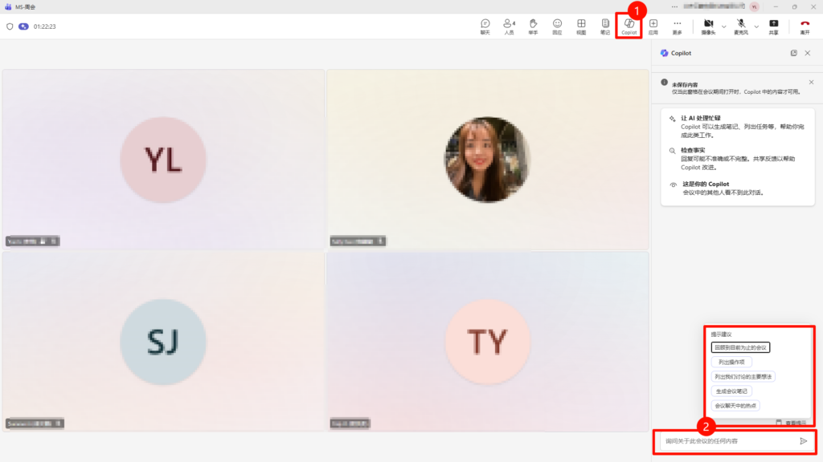The image size is (823, 462).
Task: Leave the meeting (离开)
Action: pos(805,26)
